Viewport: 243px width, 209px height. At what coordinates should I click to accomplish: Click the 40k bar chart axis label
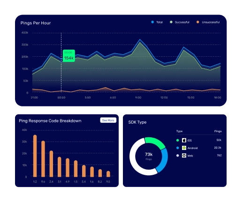(x=24, y=130)
